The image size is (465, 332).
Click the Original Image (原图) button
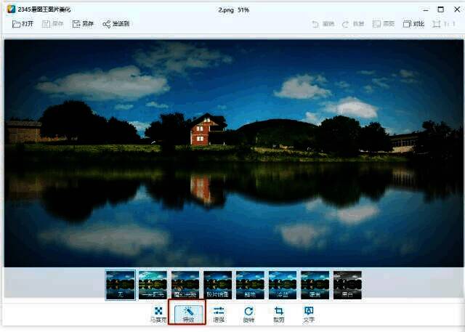click(x=384, y=24)
